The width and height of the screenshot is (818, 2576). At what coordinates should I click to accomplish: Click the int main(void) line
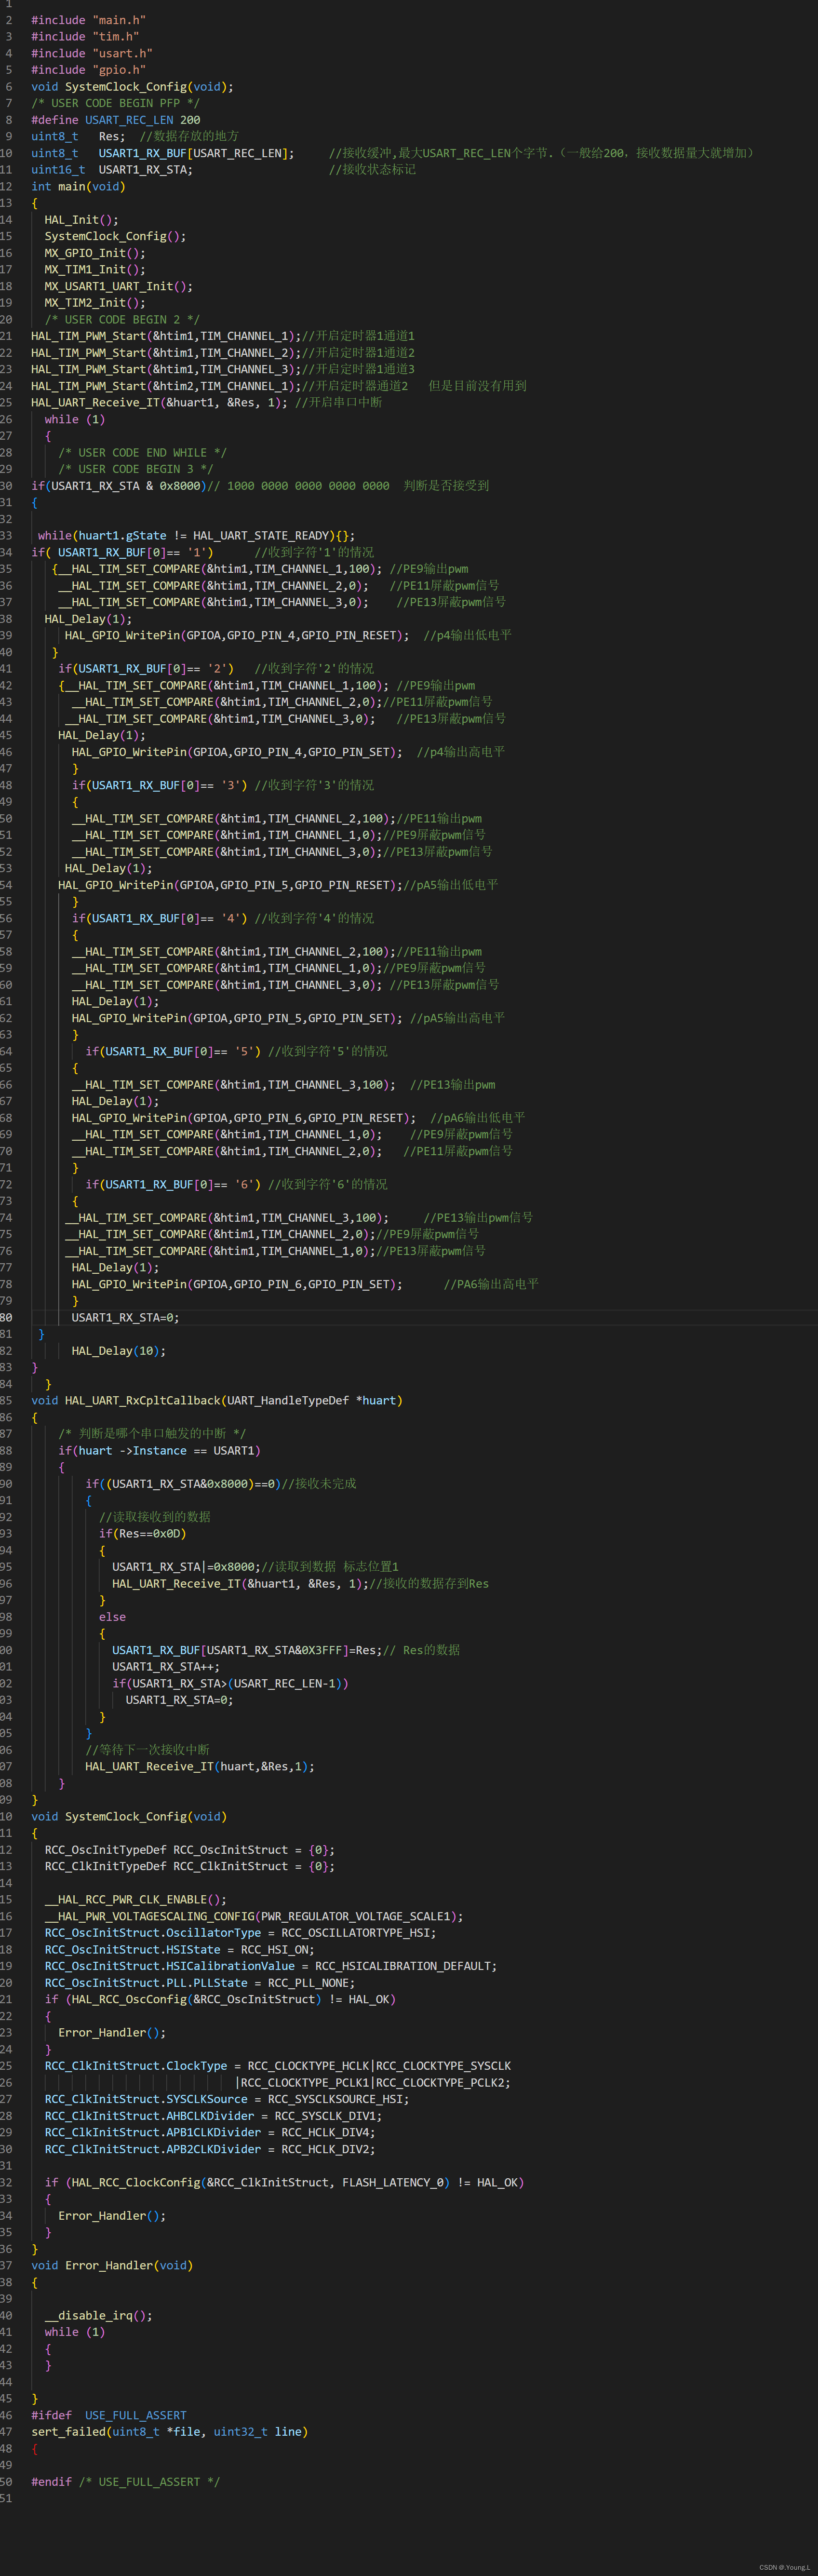[78, 186]
